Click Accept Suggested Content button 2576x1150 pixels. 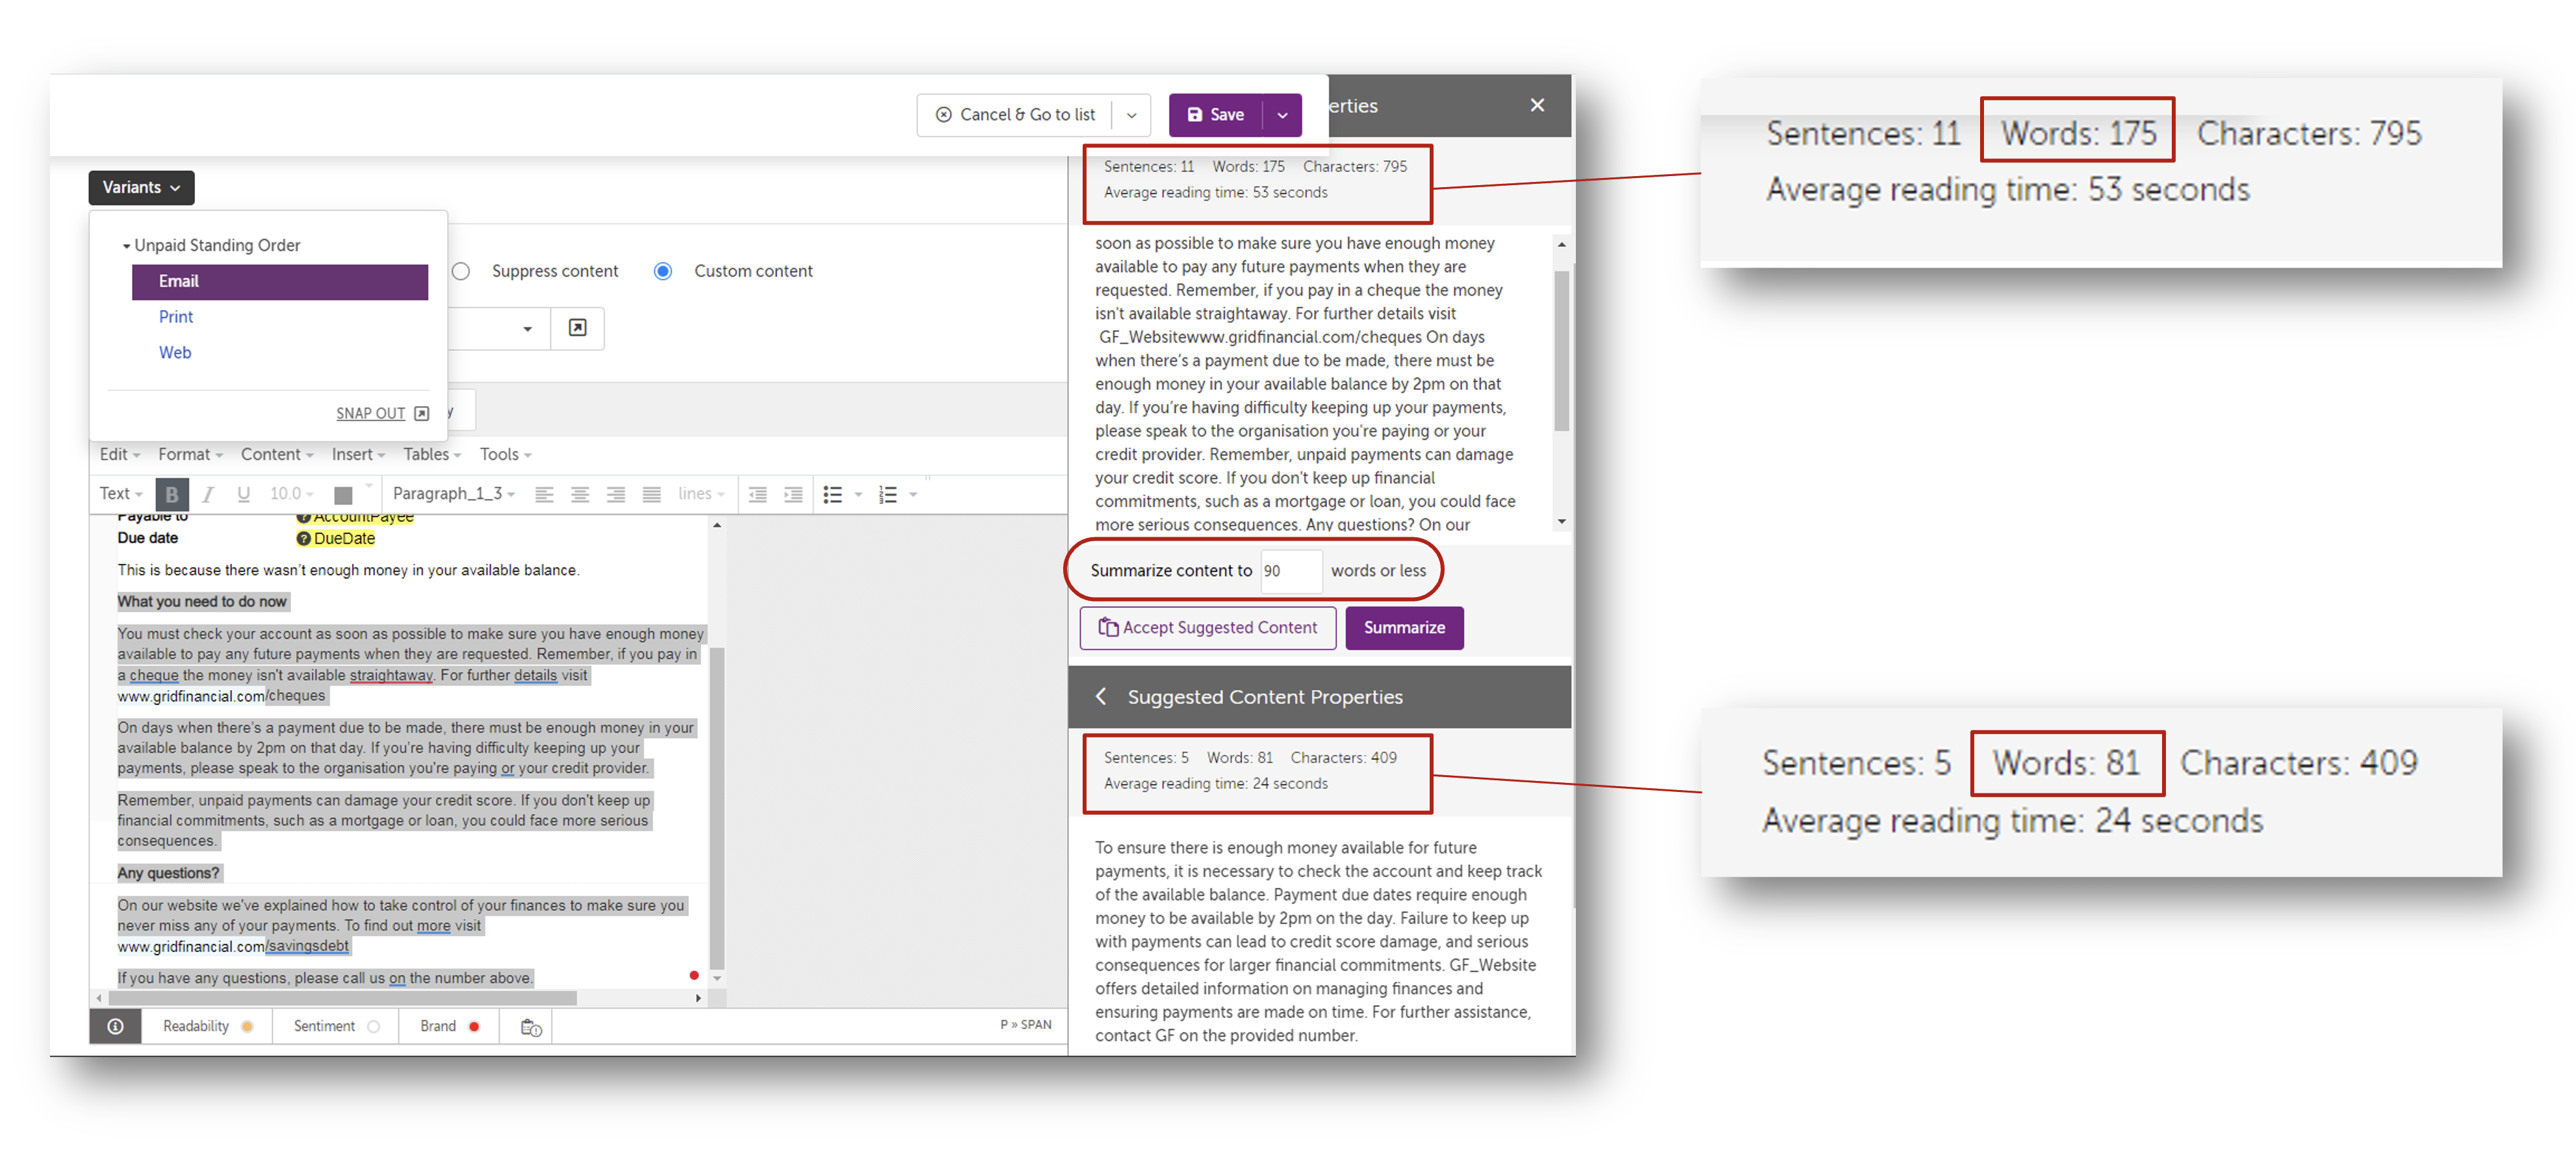(x=1207, y=628)
